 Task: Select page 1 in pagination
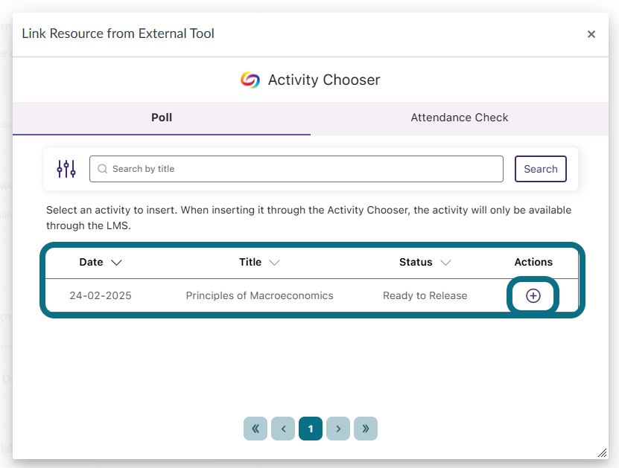pos(311,429)
